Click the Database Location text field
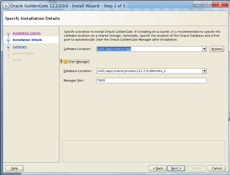The image size is (230, 175). (149, 71)
